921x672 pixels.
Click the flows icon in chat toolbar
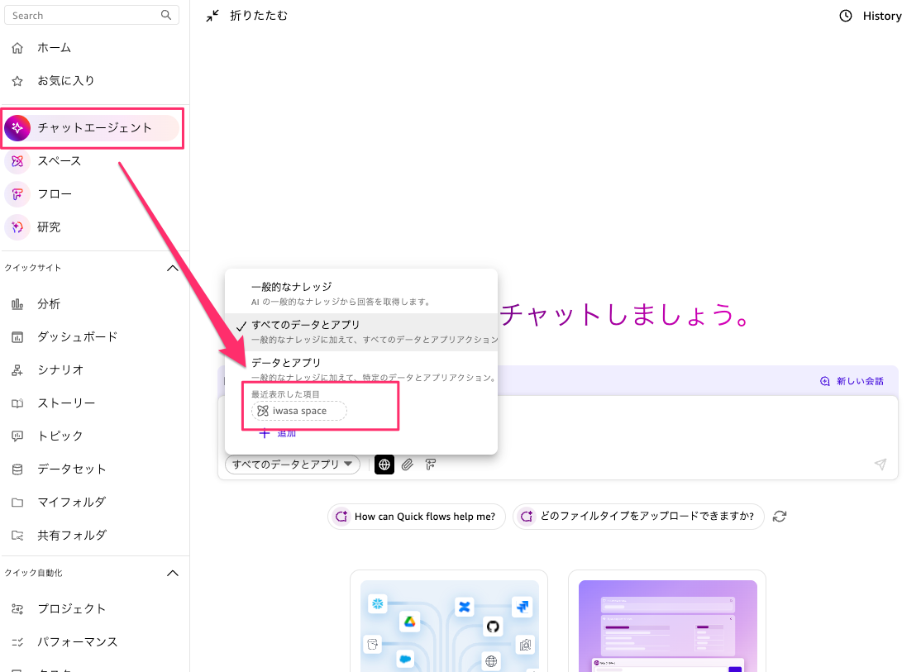[x=431, y=465]
